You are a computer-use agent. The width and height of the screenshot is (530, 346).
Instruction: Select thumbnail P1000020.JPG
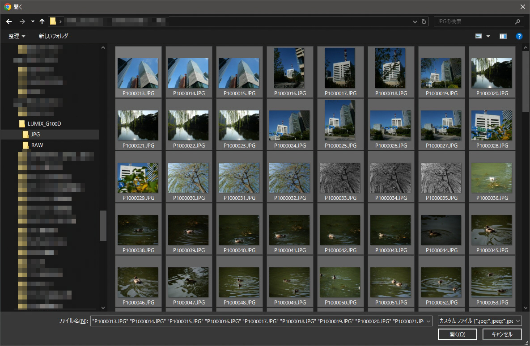[492, 72]
